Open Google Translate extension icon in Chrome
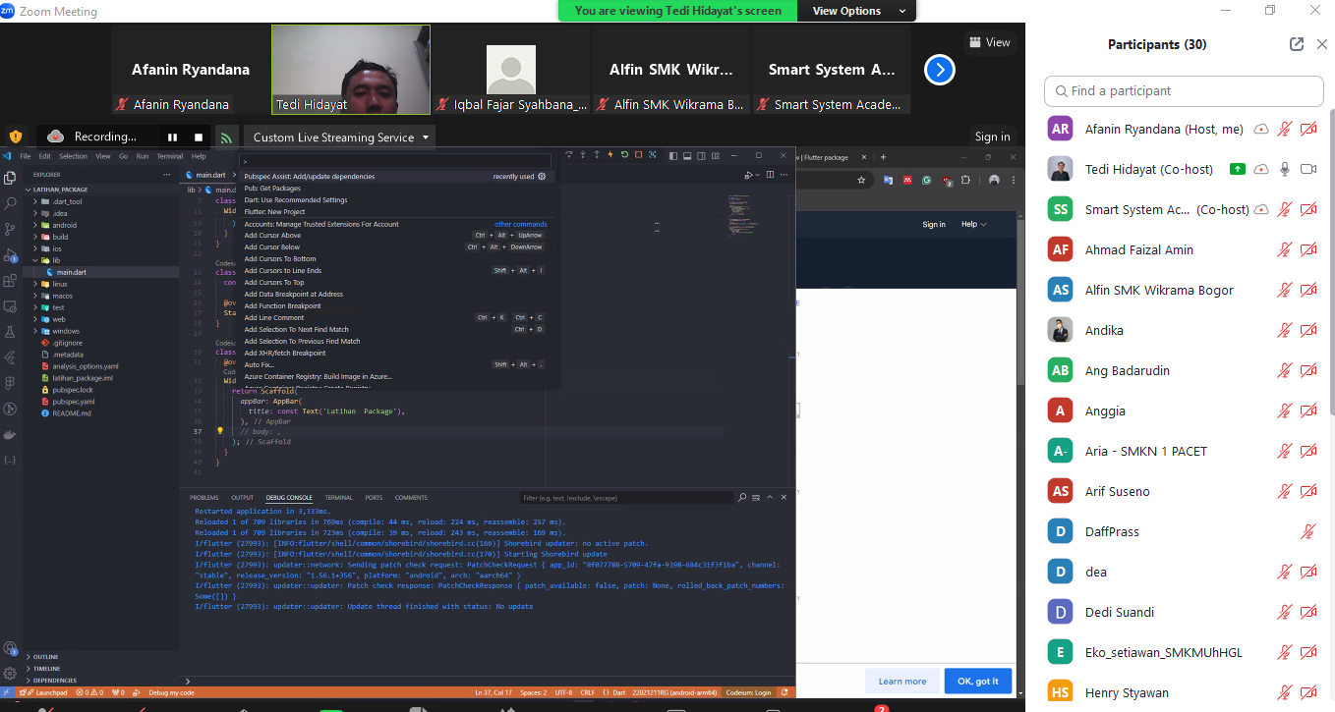The image size is (1335, 712). click(888, 180)
